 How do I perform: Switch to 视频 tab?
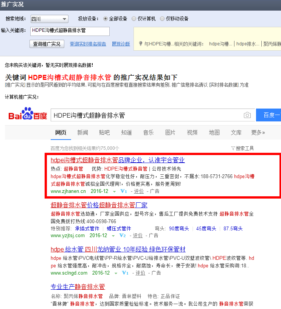192,132
